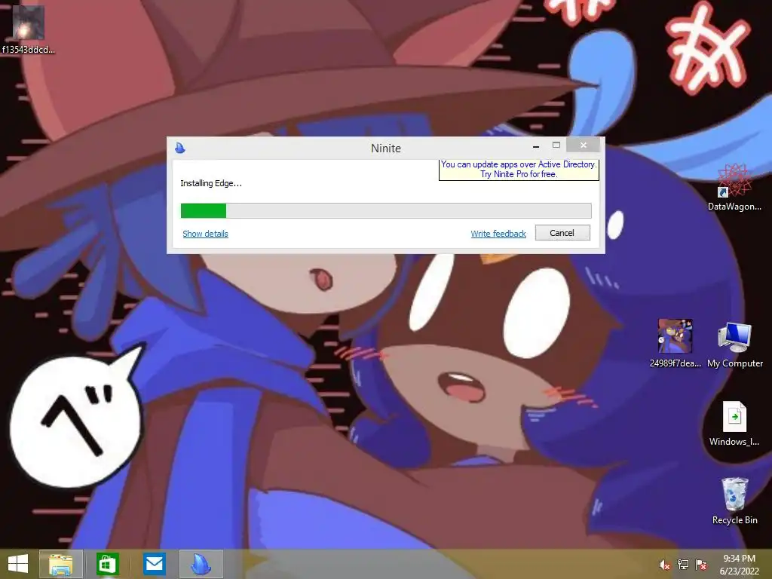Open the Action Center flag icon
This screenshot has width=772, height=579.
pyautogui.click(x=701, y=565)
